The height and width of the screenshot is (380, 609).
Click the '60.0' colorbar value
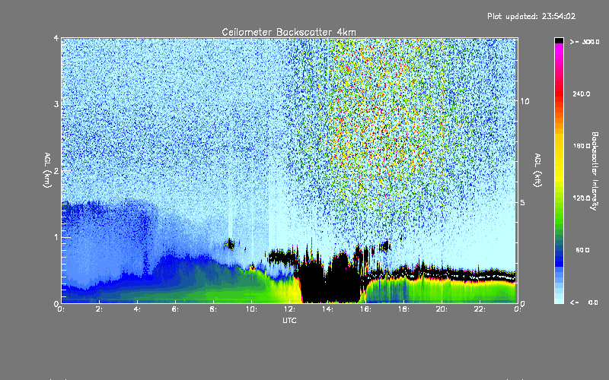pos(582,250)
